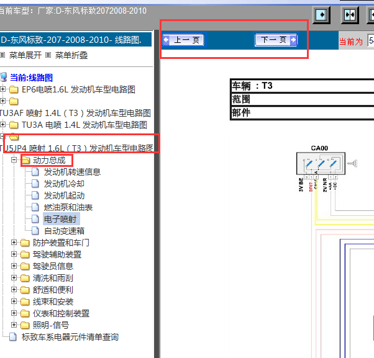Click the 当前:线路图 root node
Screen dimensions: 374x358
coord(31,78)
